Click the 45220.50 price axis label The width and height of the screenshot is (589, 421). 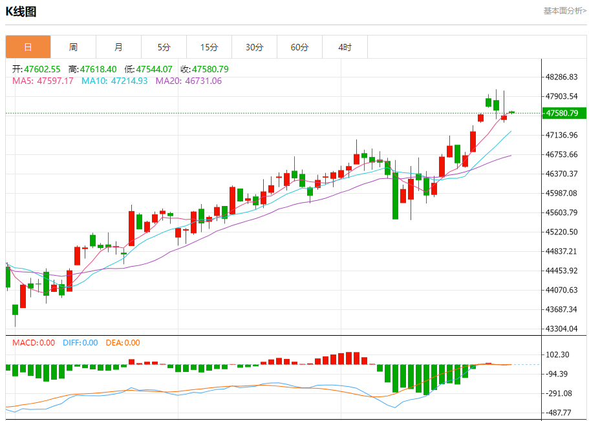coord(562,232)
